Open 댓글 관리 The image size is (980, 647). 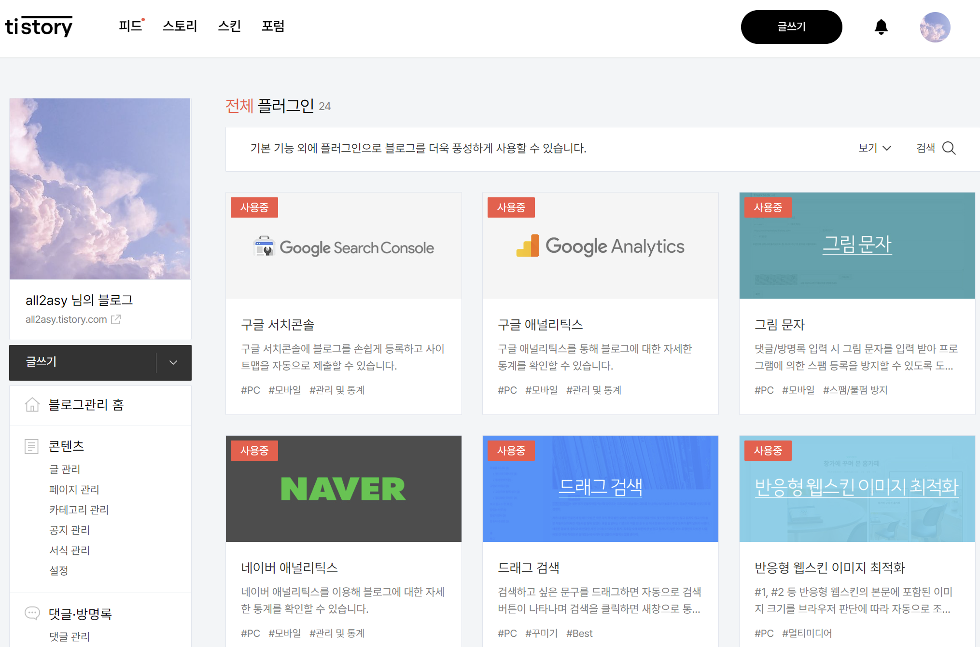point(70,636)
